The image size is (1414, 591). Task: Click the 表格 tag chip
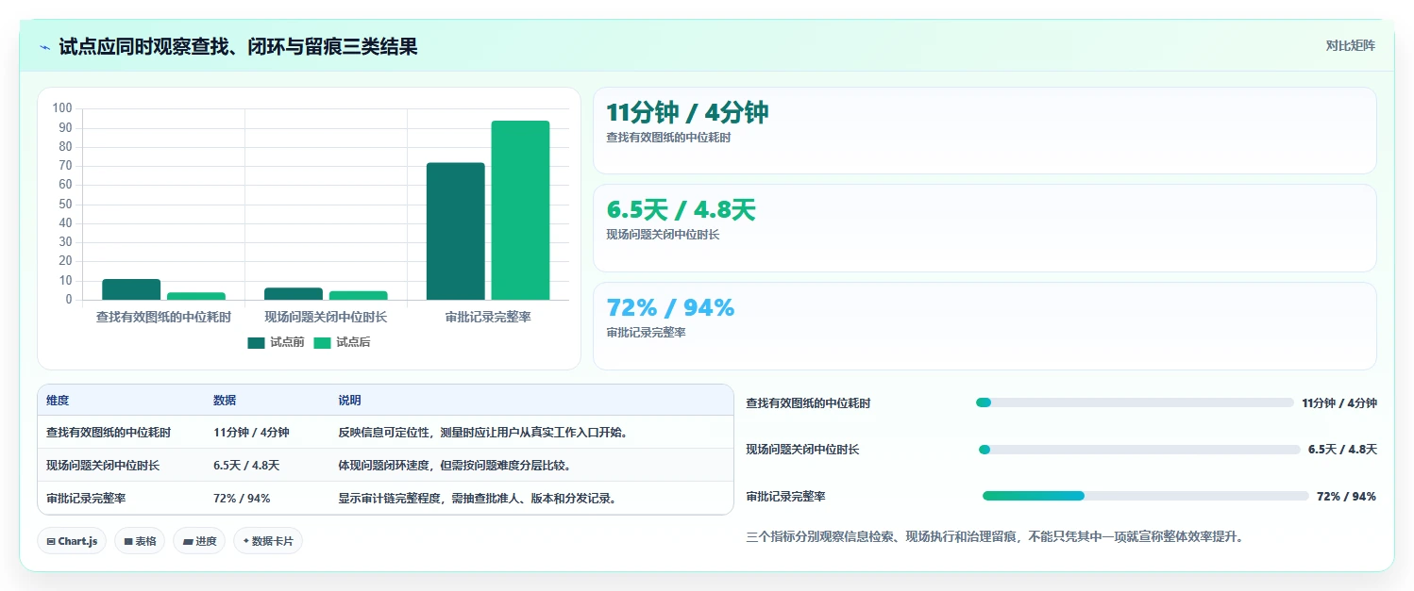tap(140, 541)
